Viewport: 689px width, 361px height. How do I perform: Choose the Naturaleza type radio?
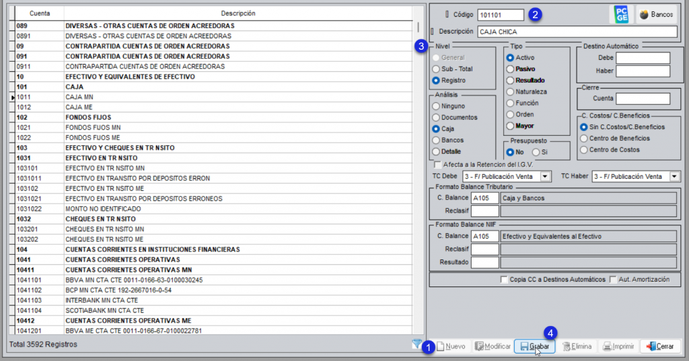(x=510, y=92)
